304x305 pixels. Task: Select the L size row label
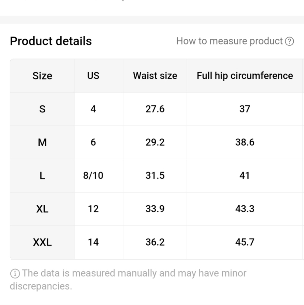tap(42, 176)
